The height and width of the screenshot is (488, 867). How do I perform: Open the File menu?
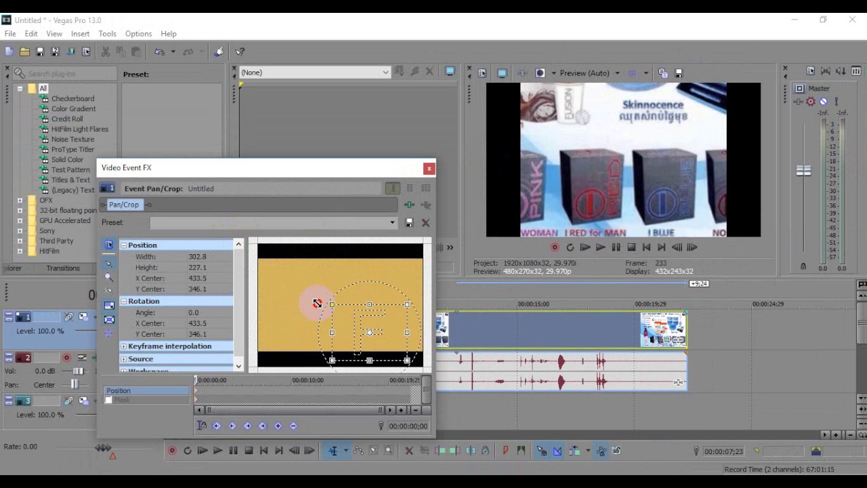coord(10,34)
